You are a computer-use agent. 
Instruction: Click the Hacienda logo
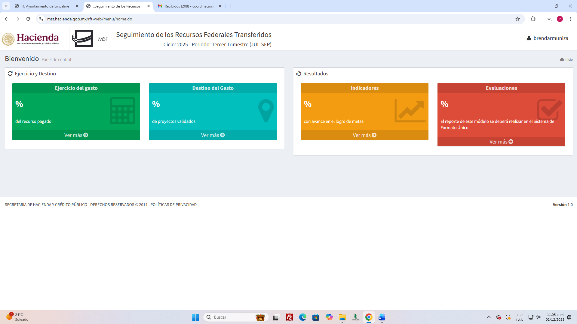click(x=31, y=39)
